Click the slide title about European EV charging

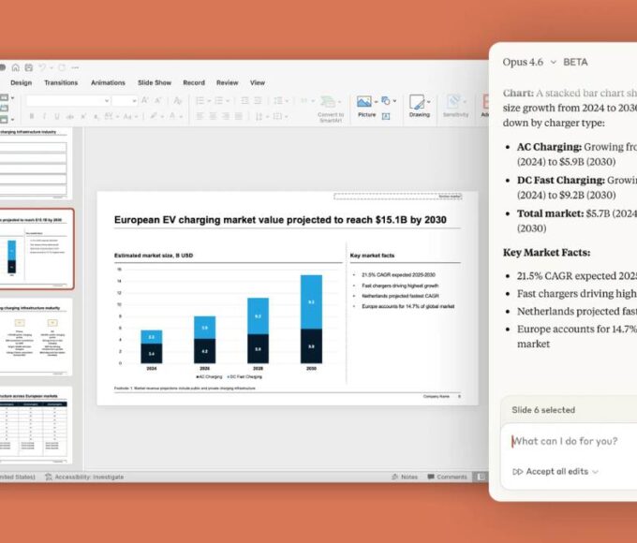(x=280, y=220)
